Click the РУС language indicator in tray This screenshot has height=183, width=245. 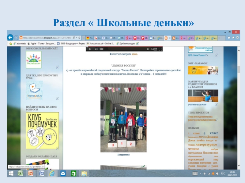(223, 173)
